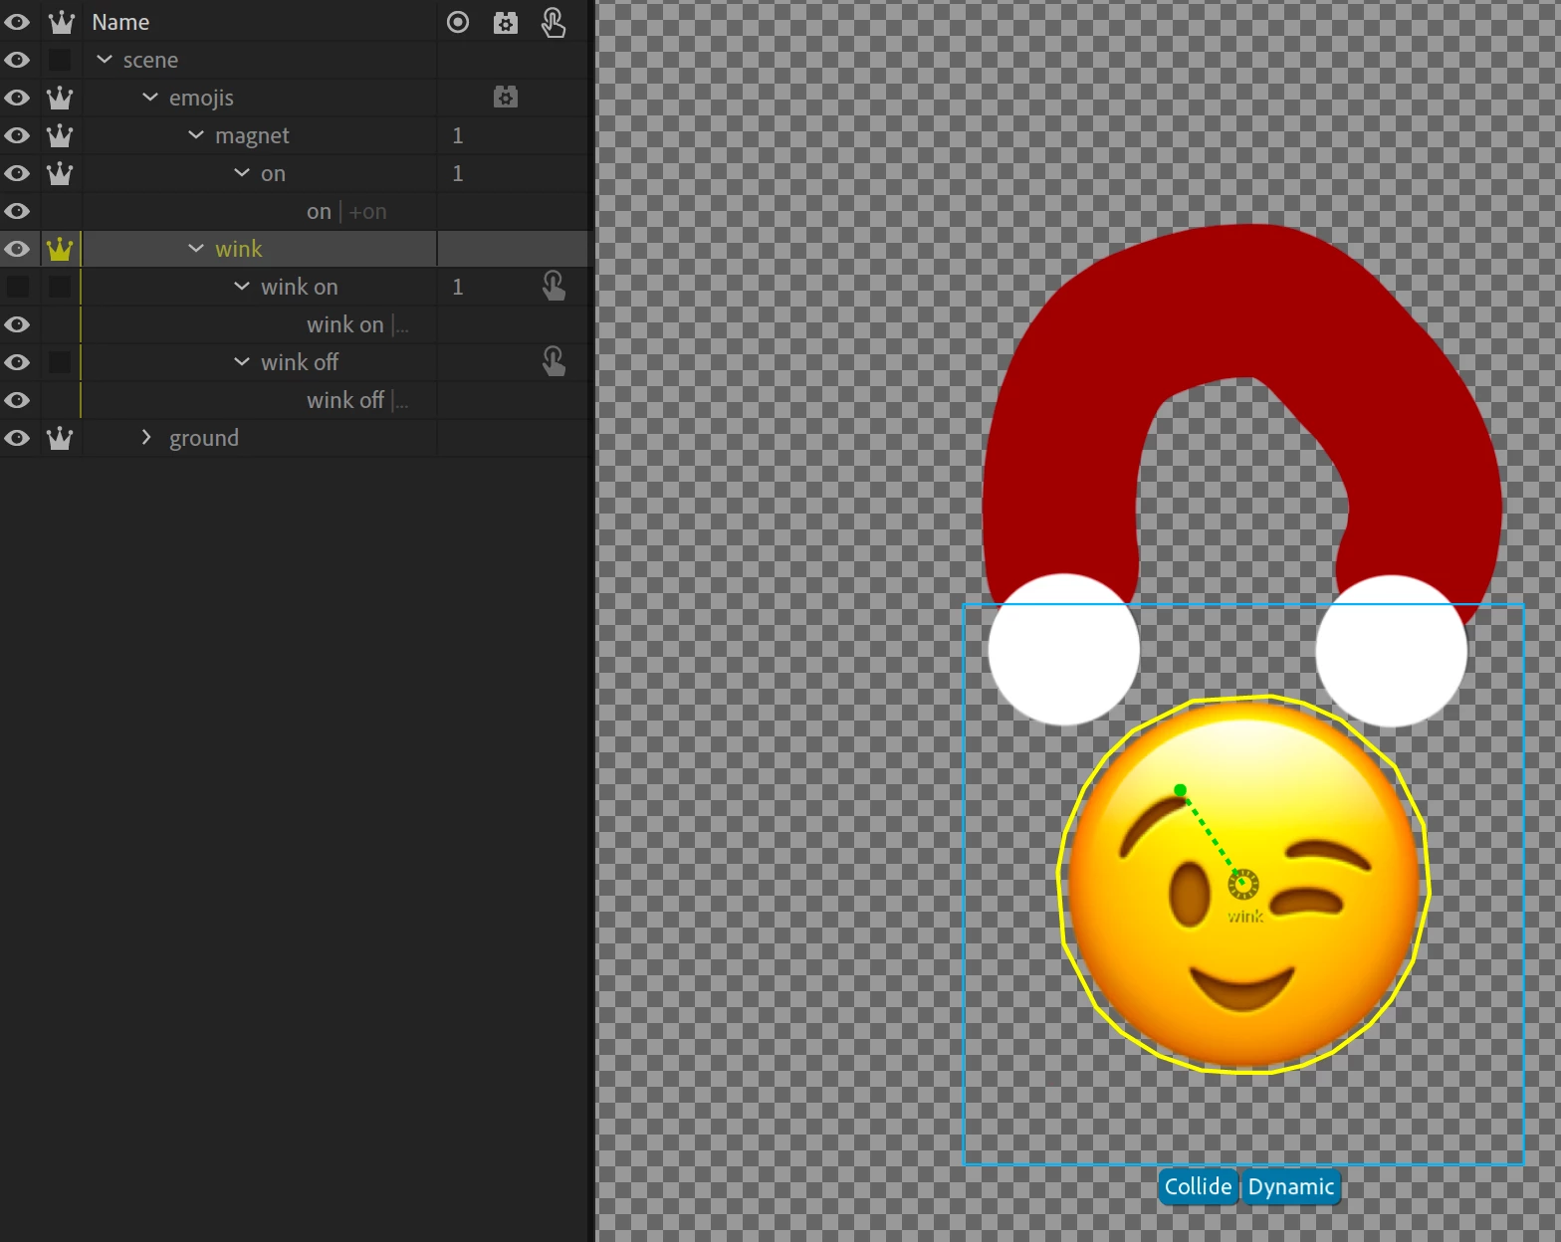Collapse the wink off group
The image size is (1561, 1242).
(x=242, y=362)
